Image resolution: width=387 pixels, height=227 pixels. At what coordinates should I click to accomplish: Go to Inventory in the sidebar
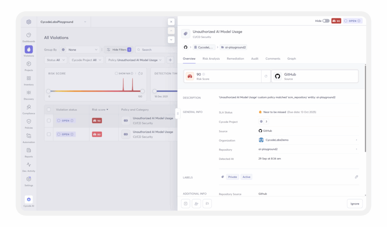(x=29, y=78)
